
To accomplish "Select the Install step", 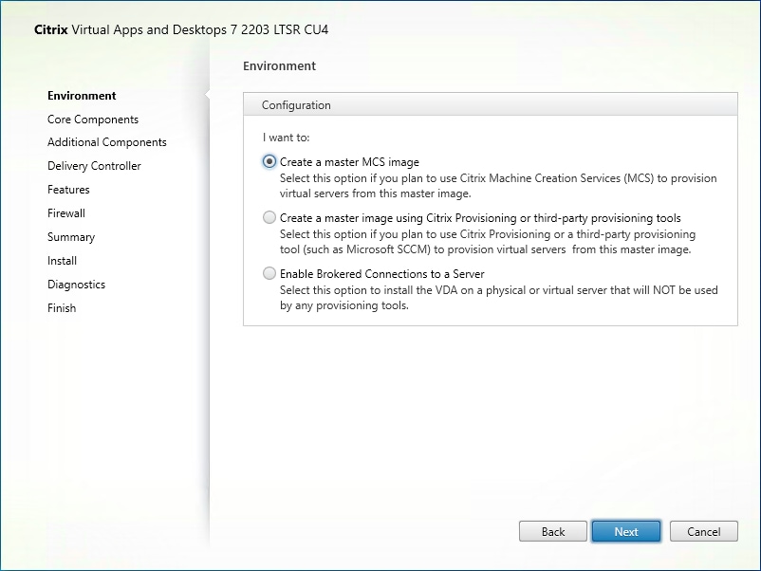I will 62,260.
